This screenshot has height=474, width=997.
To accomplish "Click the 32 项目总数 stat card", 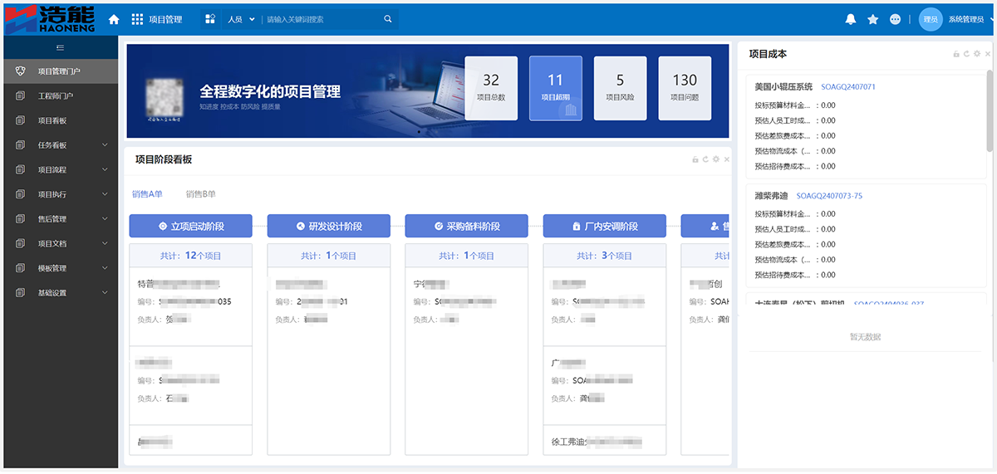I will point(491,89).
